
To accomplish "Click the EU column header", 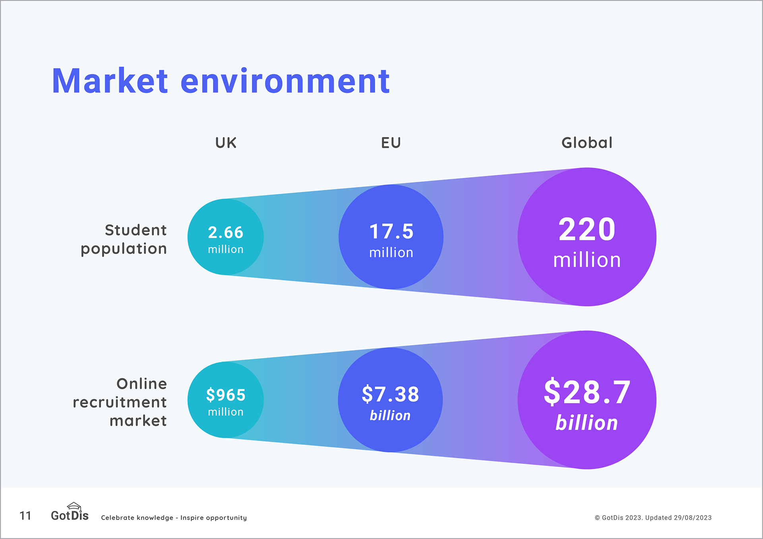I will point(391,143).
